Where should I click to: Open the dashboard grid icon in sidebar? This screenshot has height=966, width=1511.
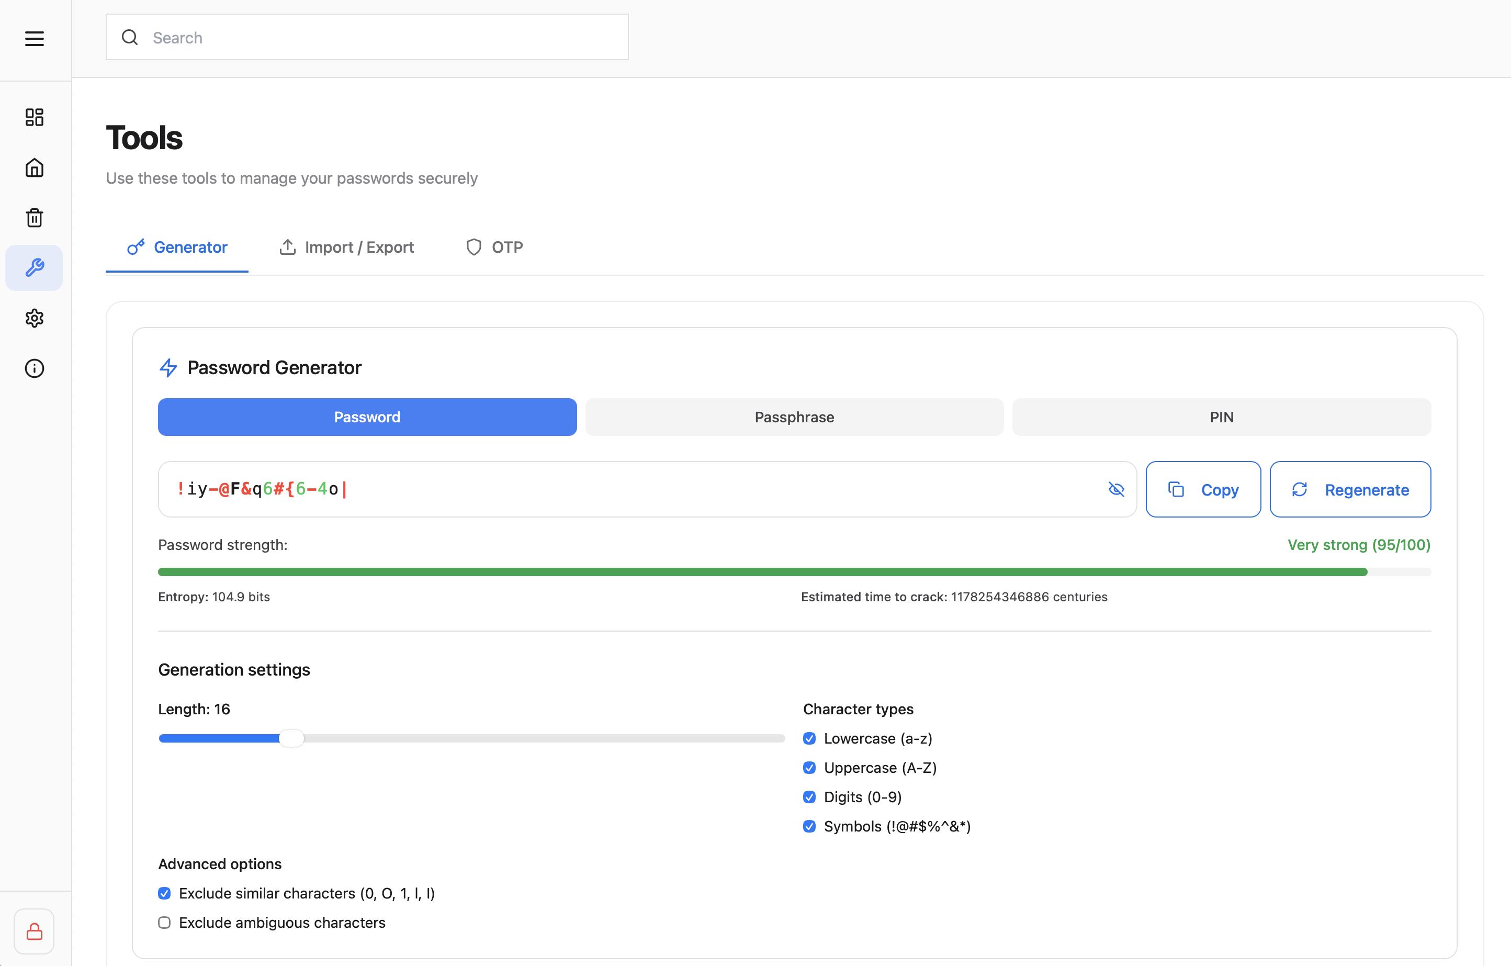[35, 117]
